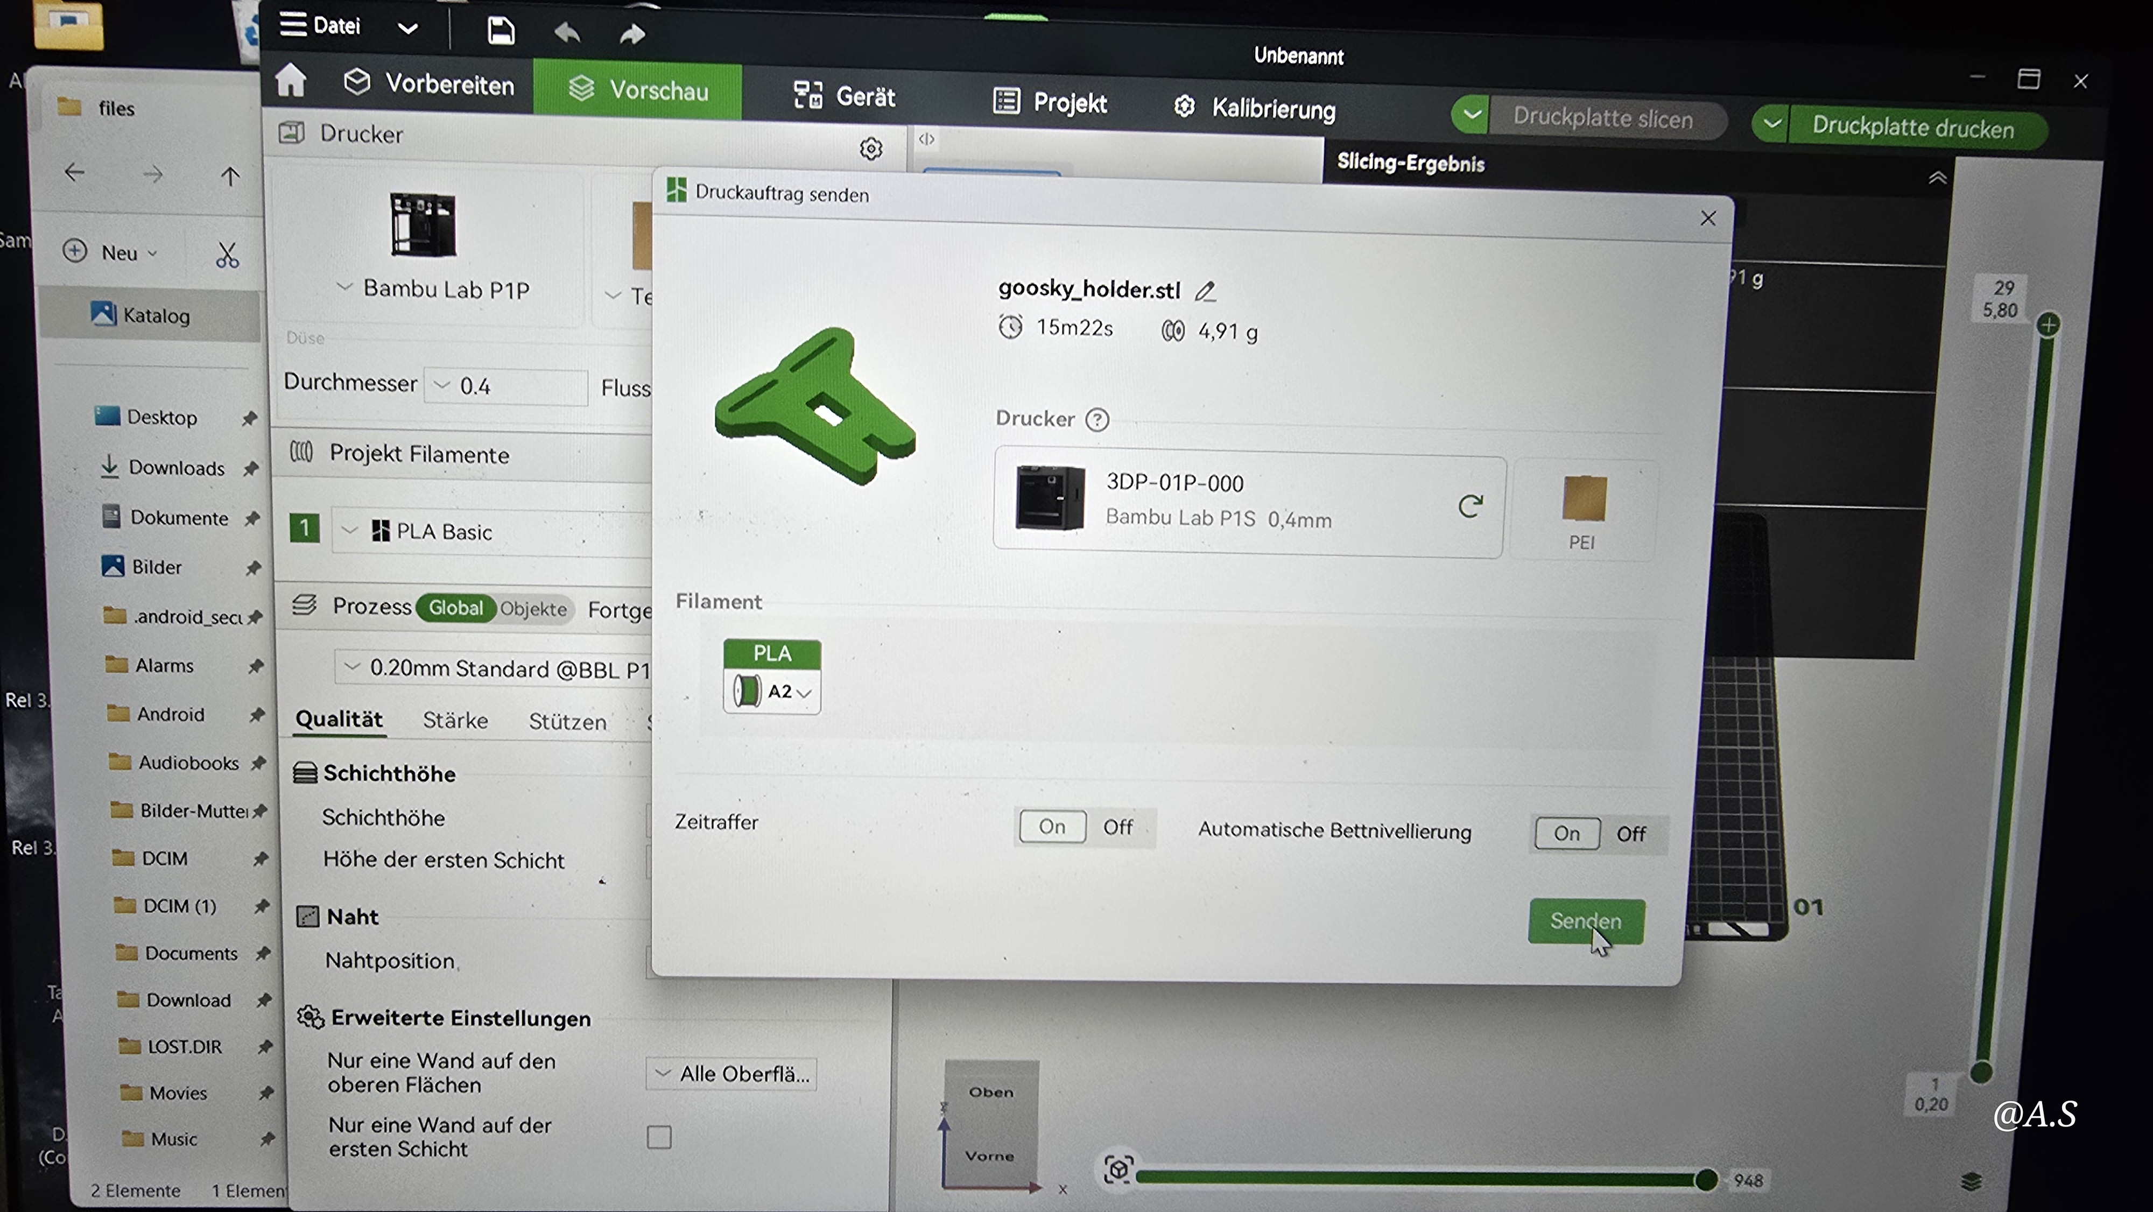Click the Drucker help question mark
The image size is (2153, 1212).
pyautogui.click(x=1096, y=420)
